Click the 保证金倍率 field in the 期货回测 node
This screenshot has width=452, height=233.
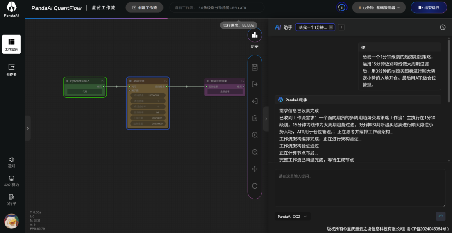tap(148, 107)
